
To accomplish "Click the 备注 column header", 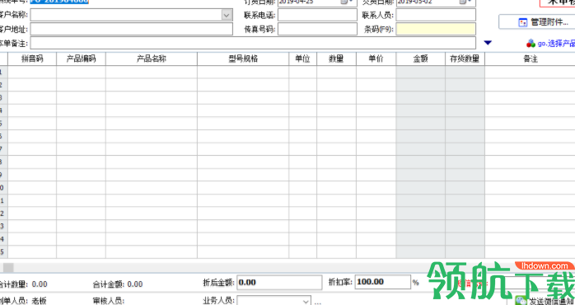I will [530, 59].
